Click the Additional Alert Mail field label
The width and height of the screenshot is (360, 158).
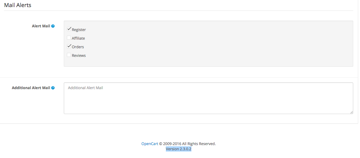(31, 88)
